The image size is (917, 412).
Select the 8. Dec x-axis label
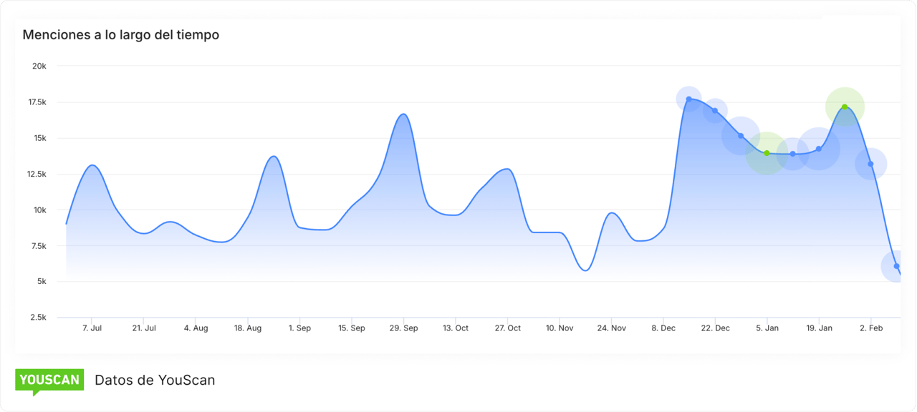(663, 328)
